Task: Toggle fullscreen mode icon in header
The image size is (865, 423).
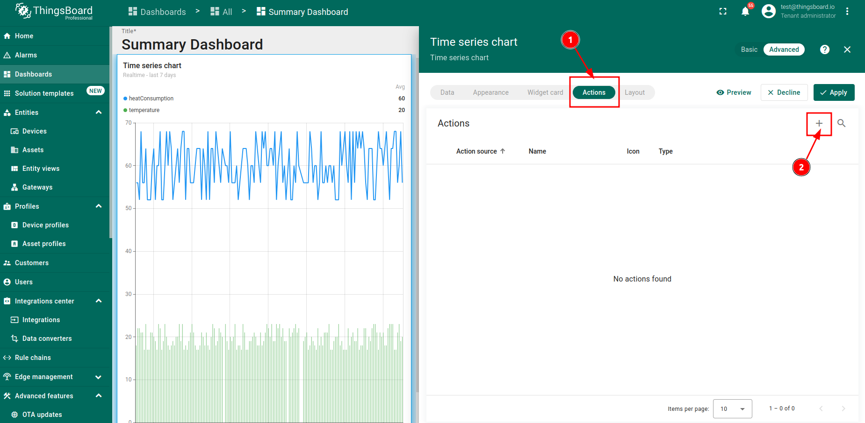Action: tap(723, 12)
